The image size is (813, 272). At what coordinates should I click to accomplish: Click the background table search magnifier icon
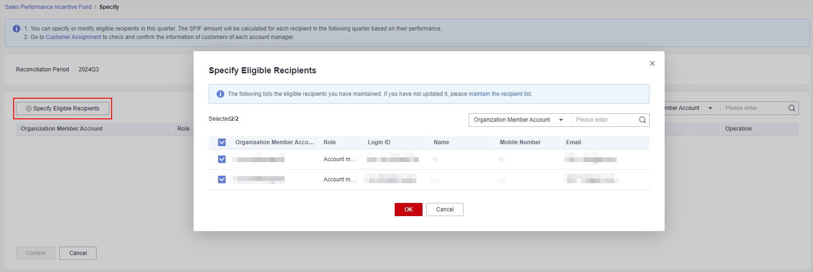[x=791, y=108]
